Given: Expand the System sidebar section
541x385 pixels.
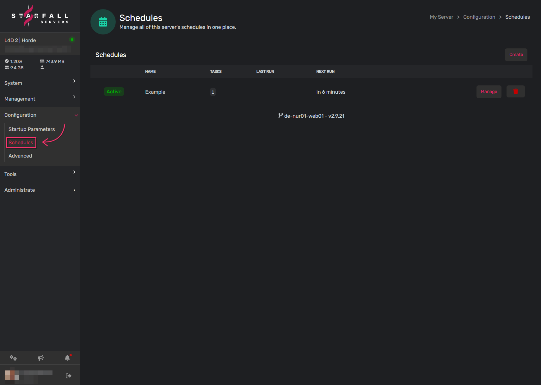Looking at the screenshot, I should 40,83.
